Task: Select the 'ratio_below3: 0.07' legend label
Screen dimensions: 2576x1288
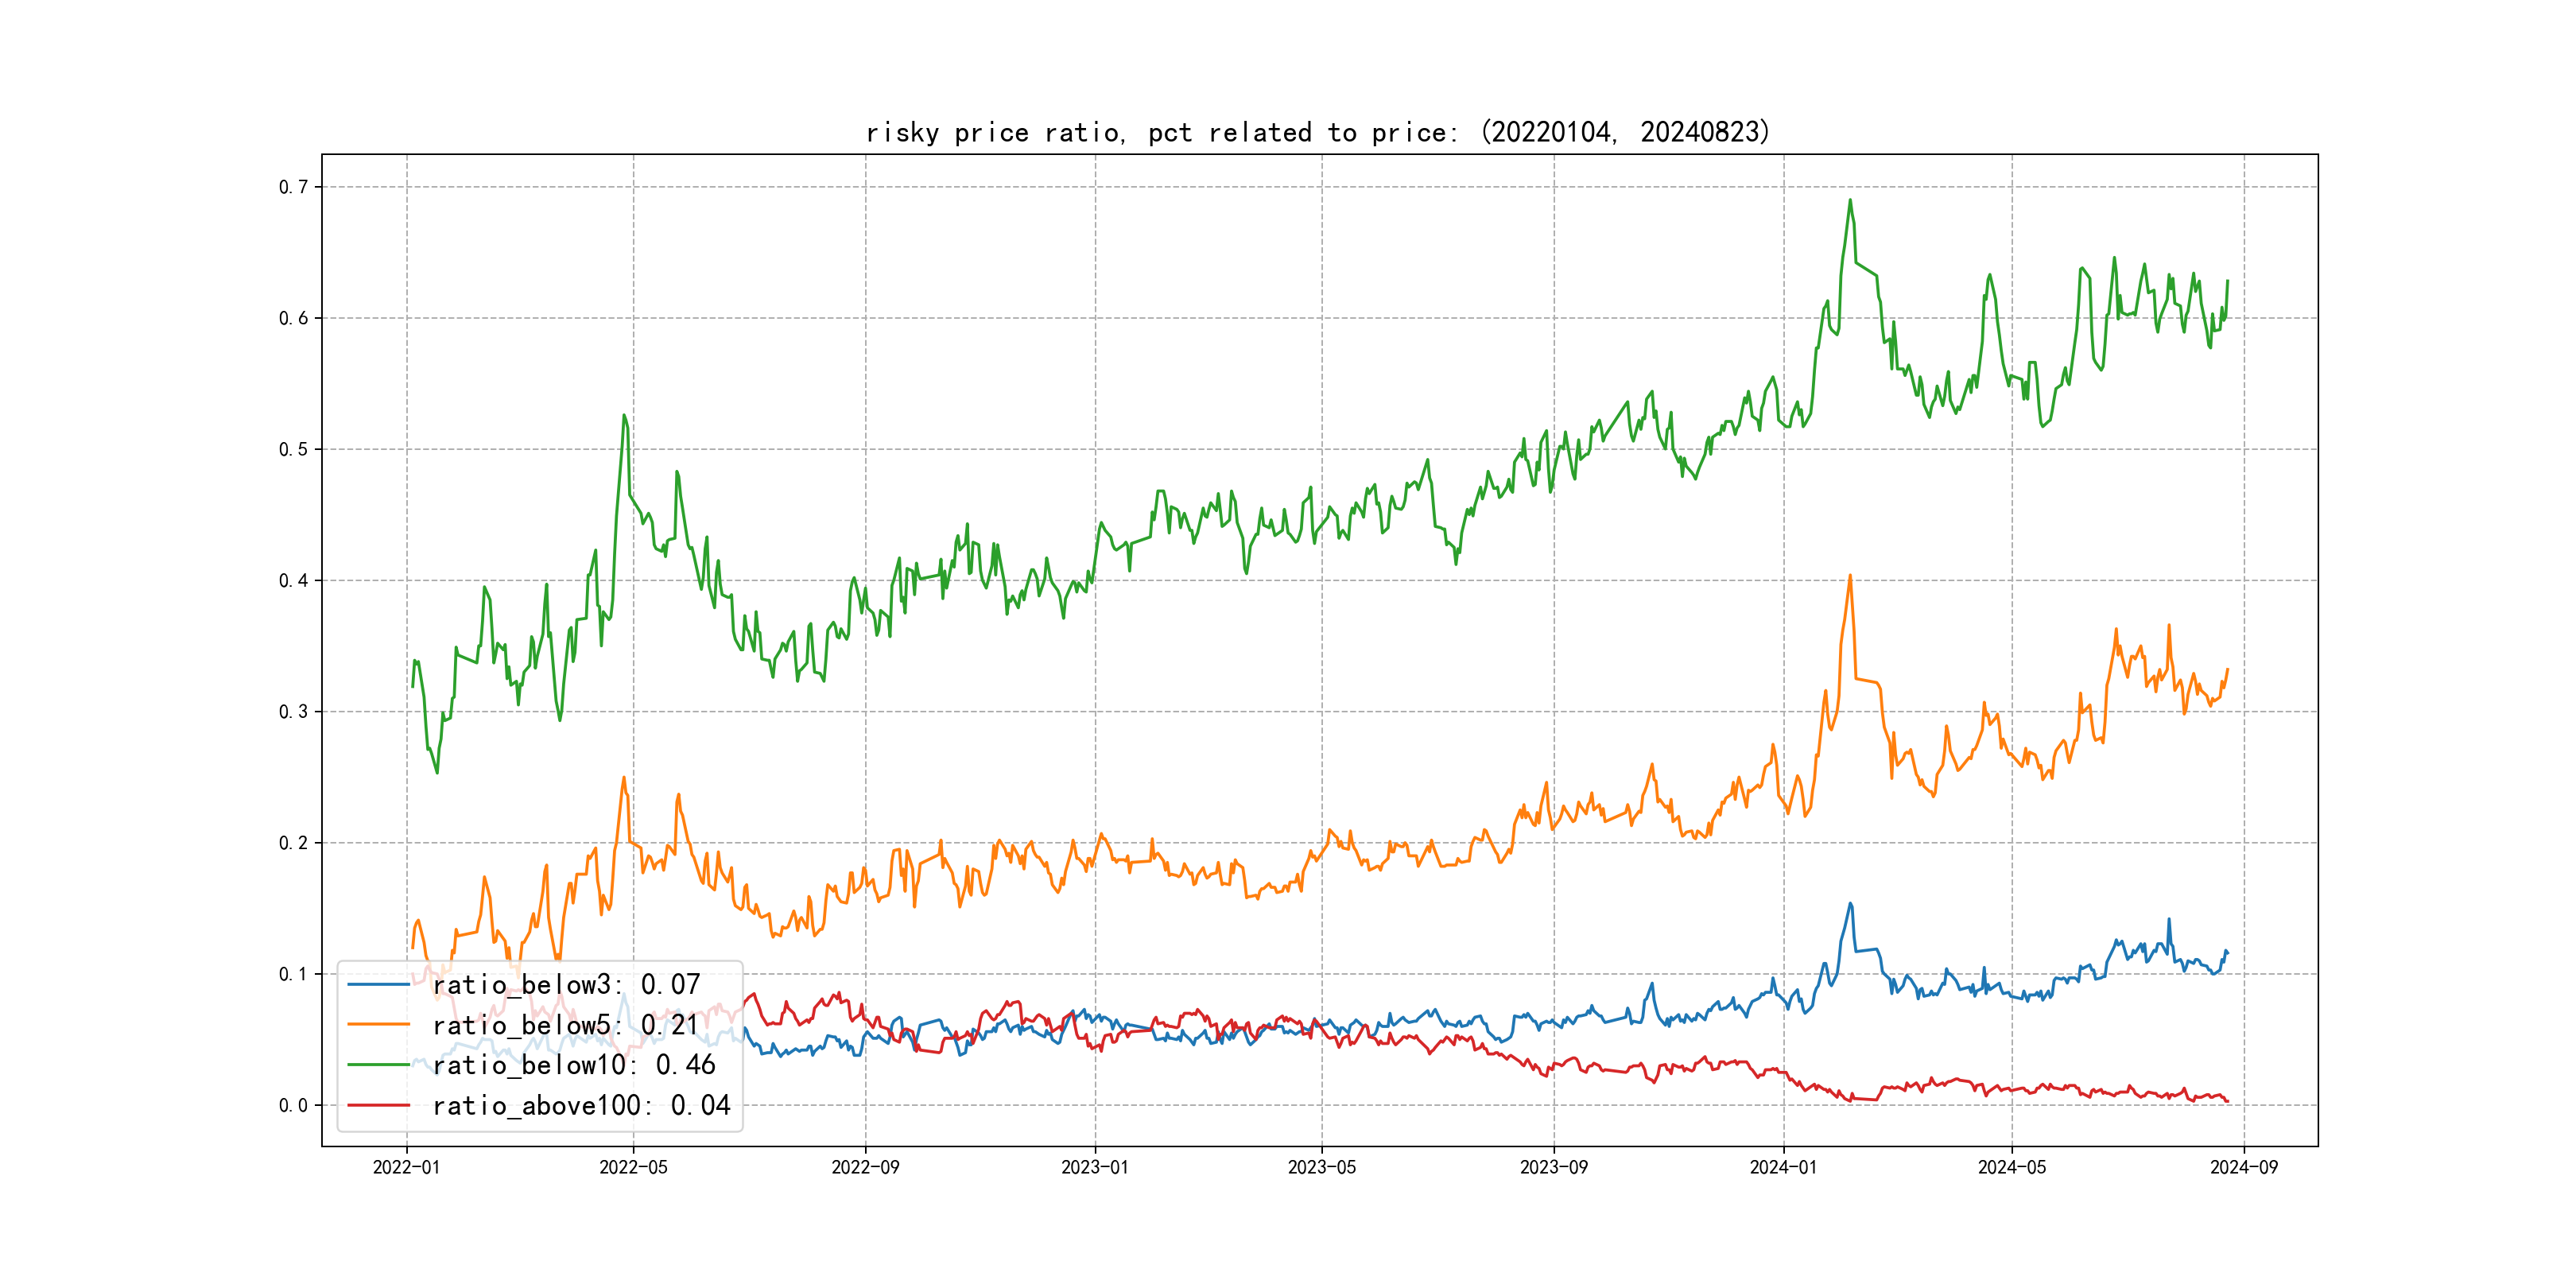Action: [x=566, y=985]
